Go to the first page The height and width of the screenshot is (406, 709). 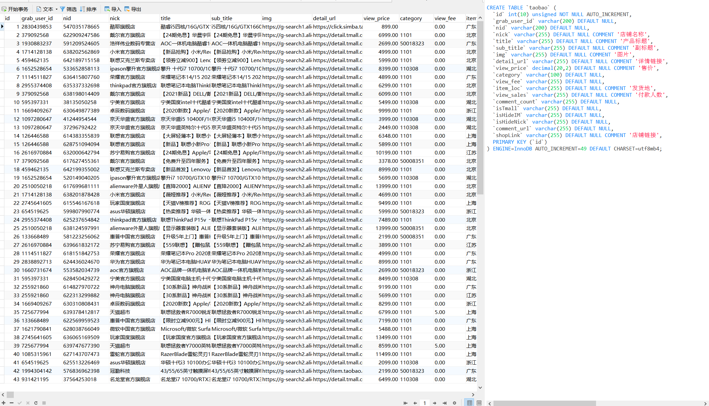[x=405, y=403]
